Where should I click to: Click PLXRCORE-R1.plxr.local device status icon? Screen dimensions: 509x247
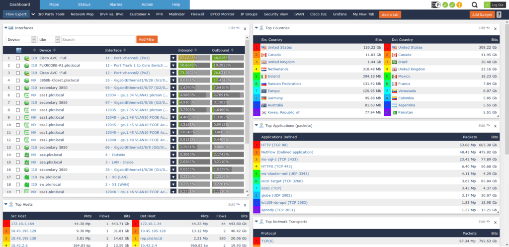tap(27, 65)
